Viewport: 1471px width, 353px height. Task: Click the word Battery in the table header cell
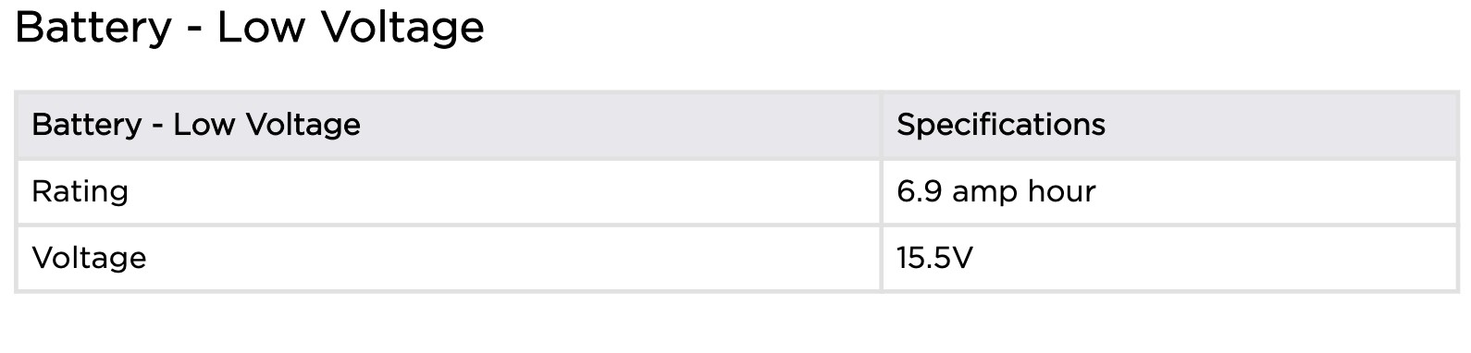[87, 125]
